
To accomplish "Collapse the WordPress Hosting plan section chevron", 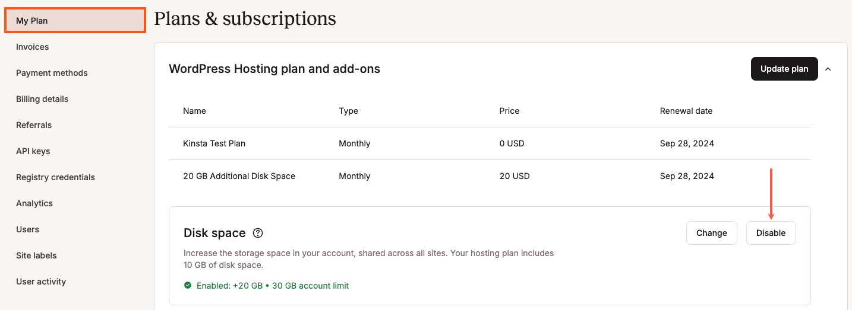I will click(x=828, y=69).
